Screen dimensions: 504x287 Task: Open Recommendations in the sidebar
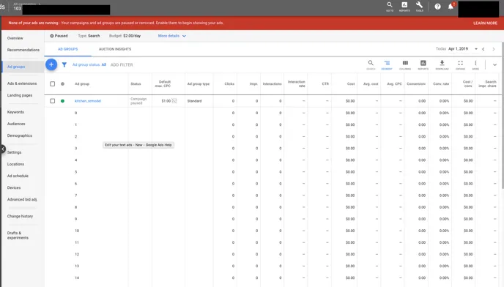point(23,50)
